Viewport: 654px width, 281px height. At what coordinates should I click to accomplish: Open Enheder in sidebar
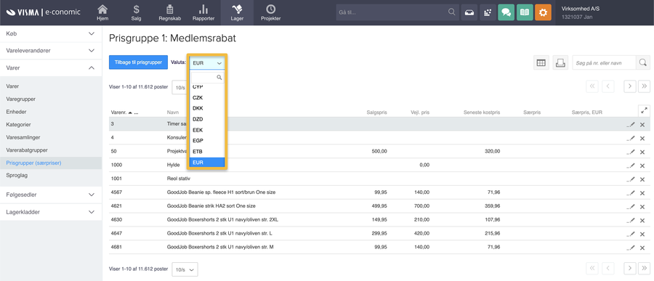pyautogui.click(x=16, y=112)
